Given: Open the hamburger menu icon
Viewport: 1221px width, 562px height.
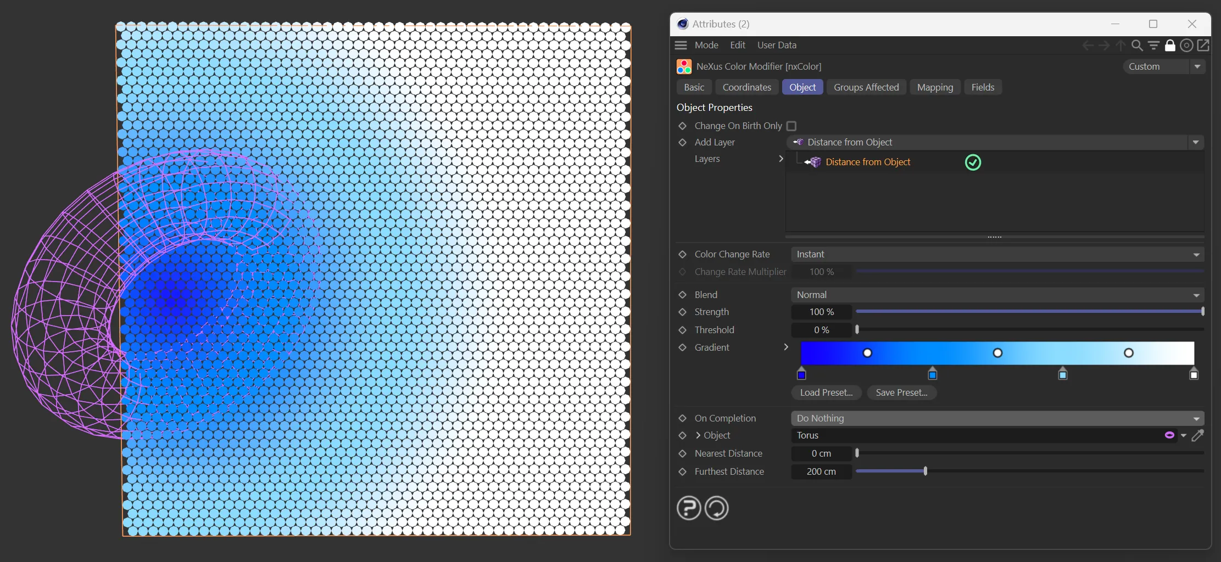Looking at the screenshot, I should 681,45.
